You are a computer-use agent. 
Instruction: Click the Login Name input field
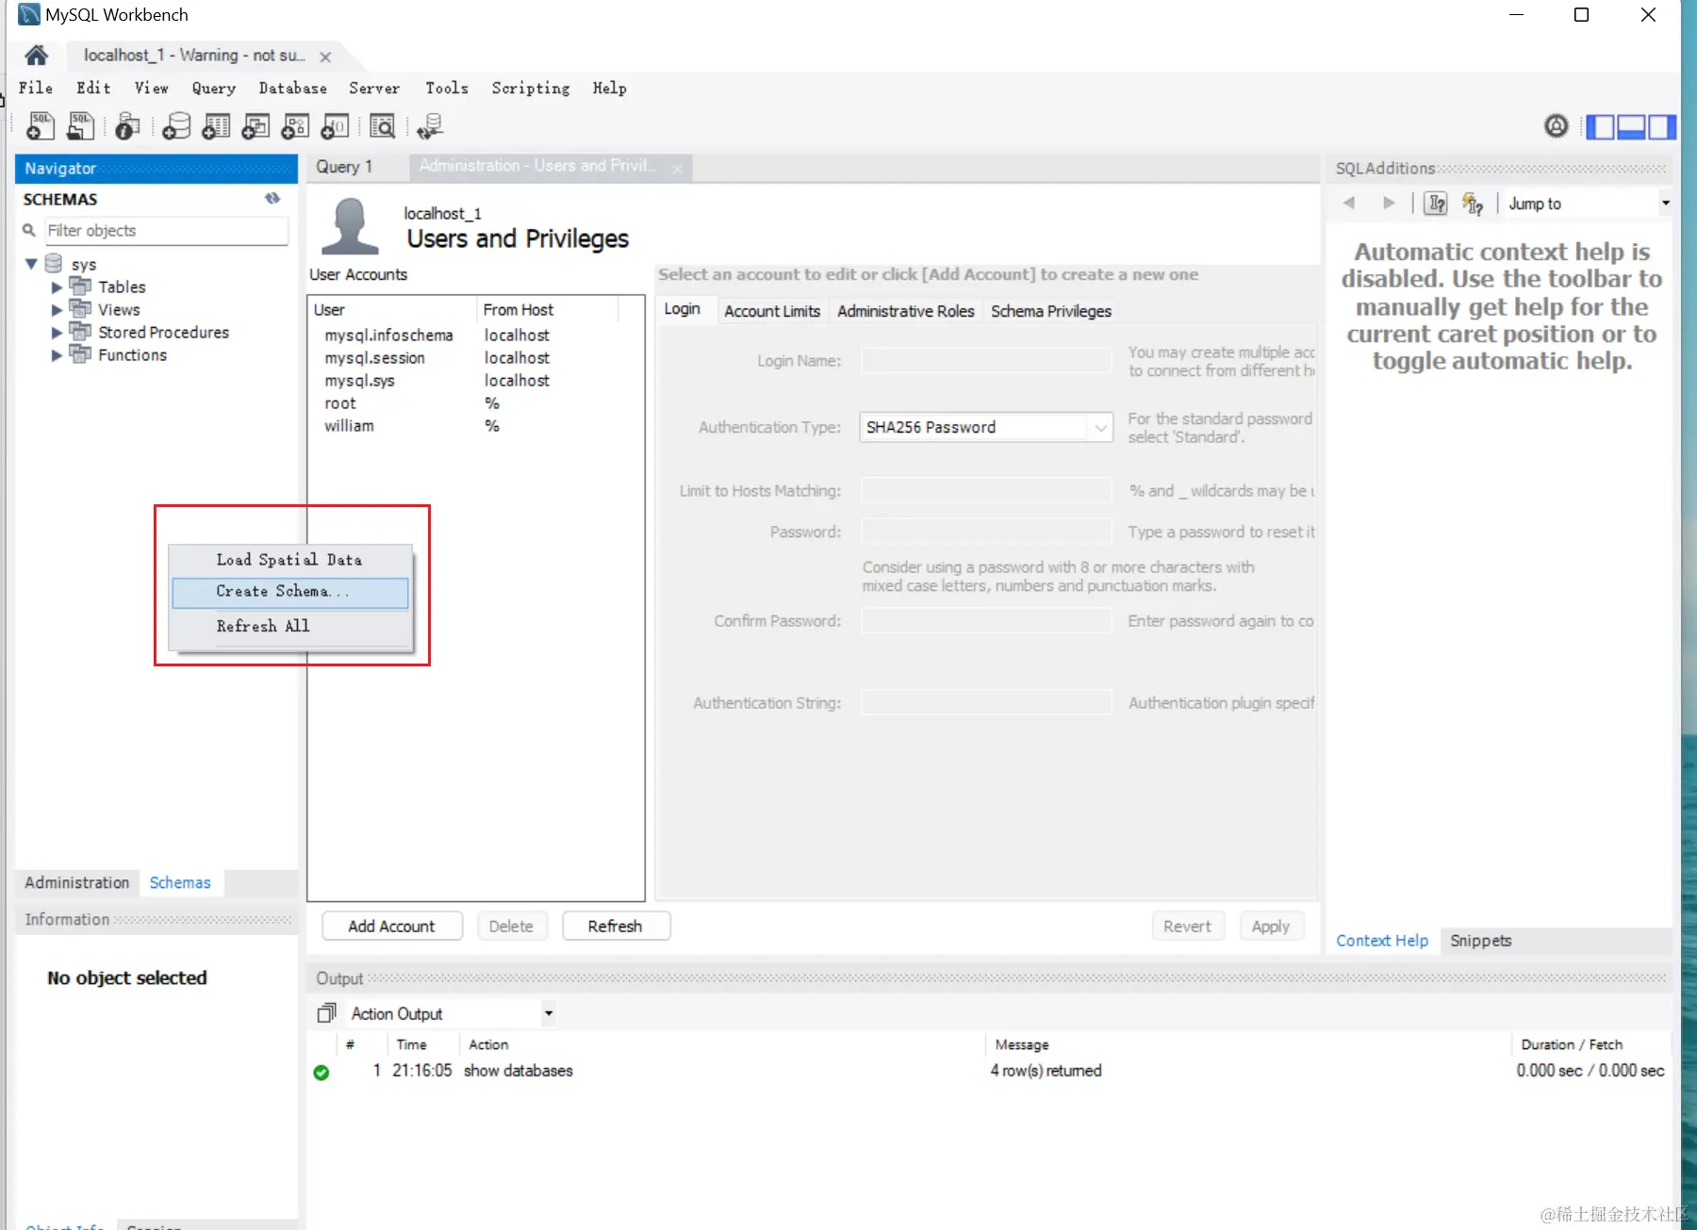pos(986,361)
